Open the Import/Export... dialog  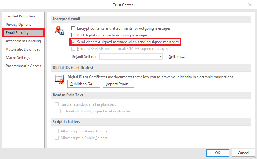(118, 84)
